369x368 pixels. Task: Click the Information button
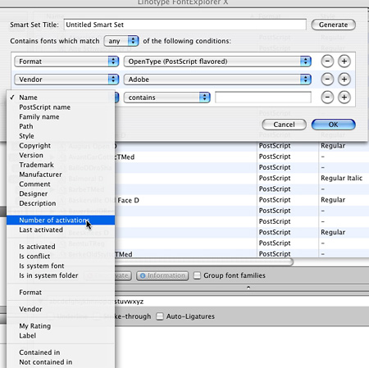(162, 275)
